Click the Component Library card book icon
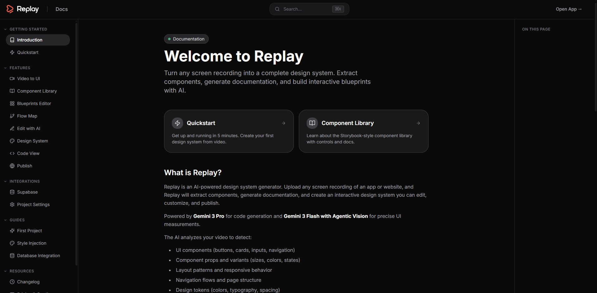The height and width of the screenshot is (293, 597). click(312, 123)
